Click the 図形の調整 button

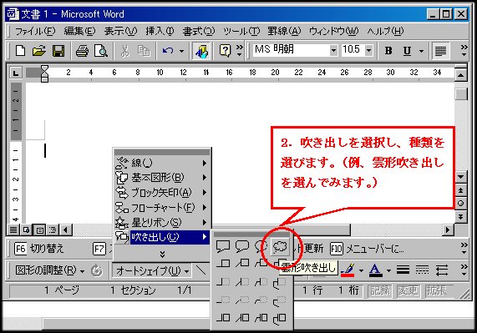pos(49,270)
